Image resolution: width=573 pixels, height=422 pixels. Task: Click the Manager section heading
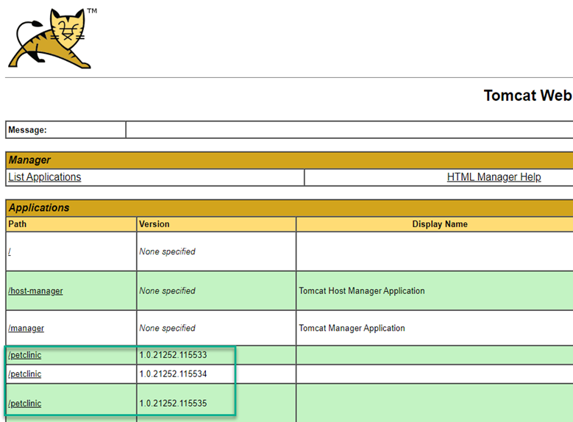(29, 160)
